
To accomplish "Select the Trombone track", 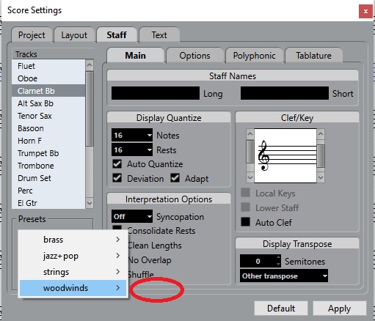I will (48, 166).
